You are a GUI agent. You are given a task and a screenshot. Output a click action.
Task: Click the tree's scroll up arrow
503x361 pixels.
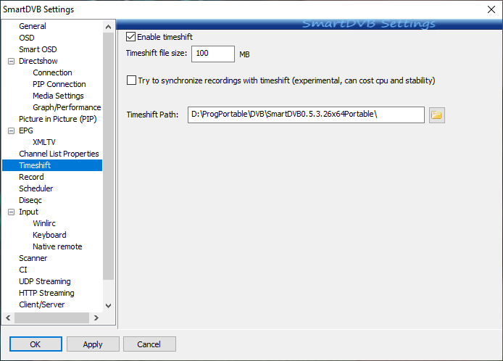tap(109, 27)
